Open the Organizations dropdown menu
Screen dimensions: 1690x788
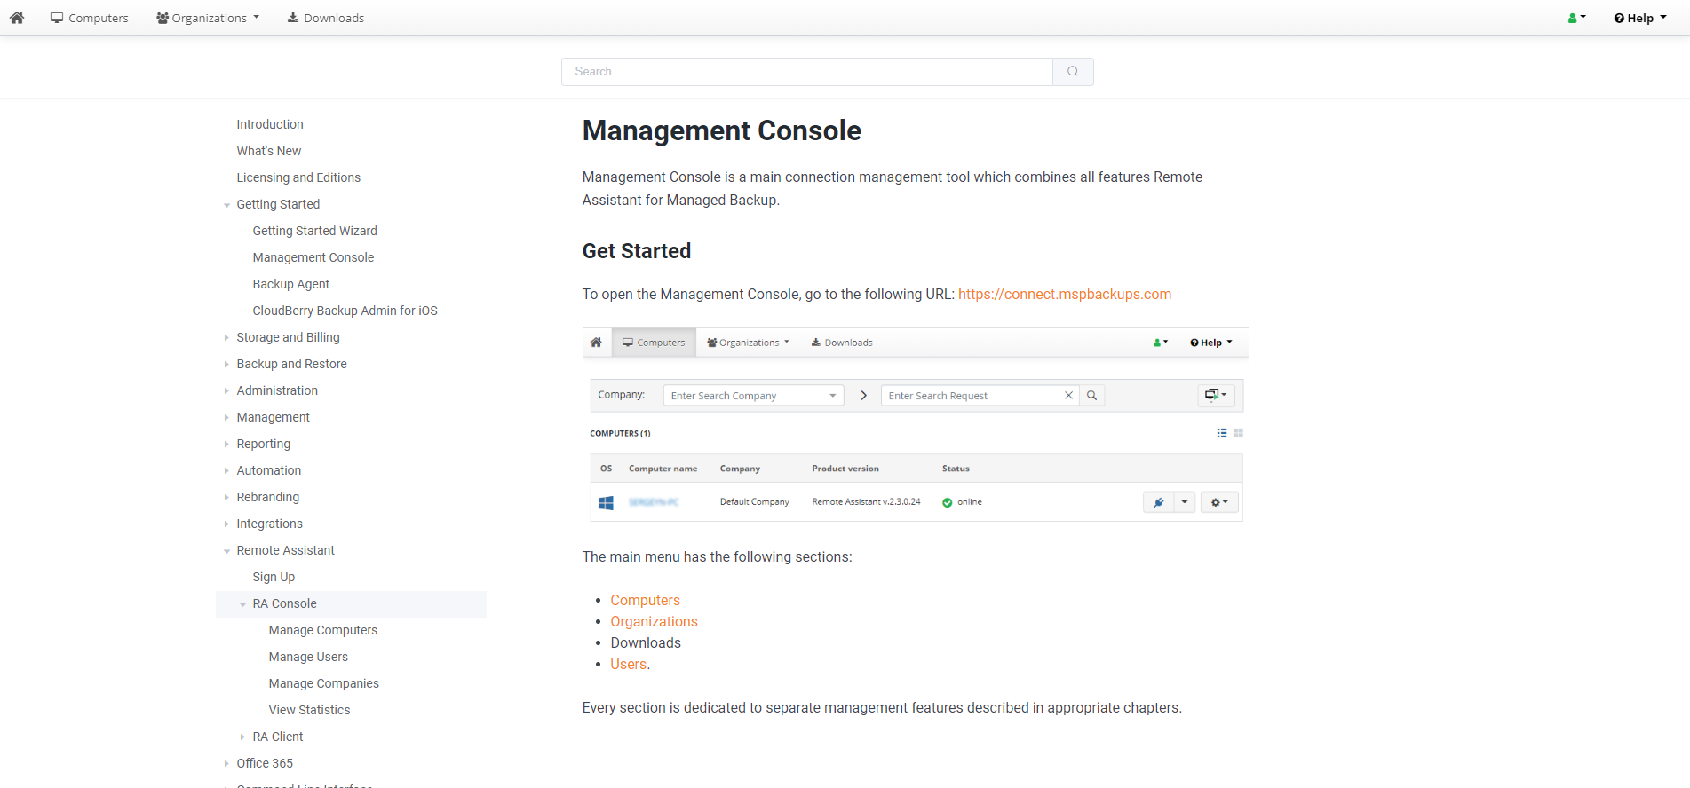coord(208,18)
